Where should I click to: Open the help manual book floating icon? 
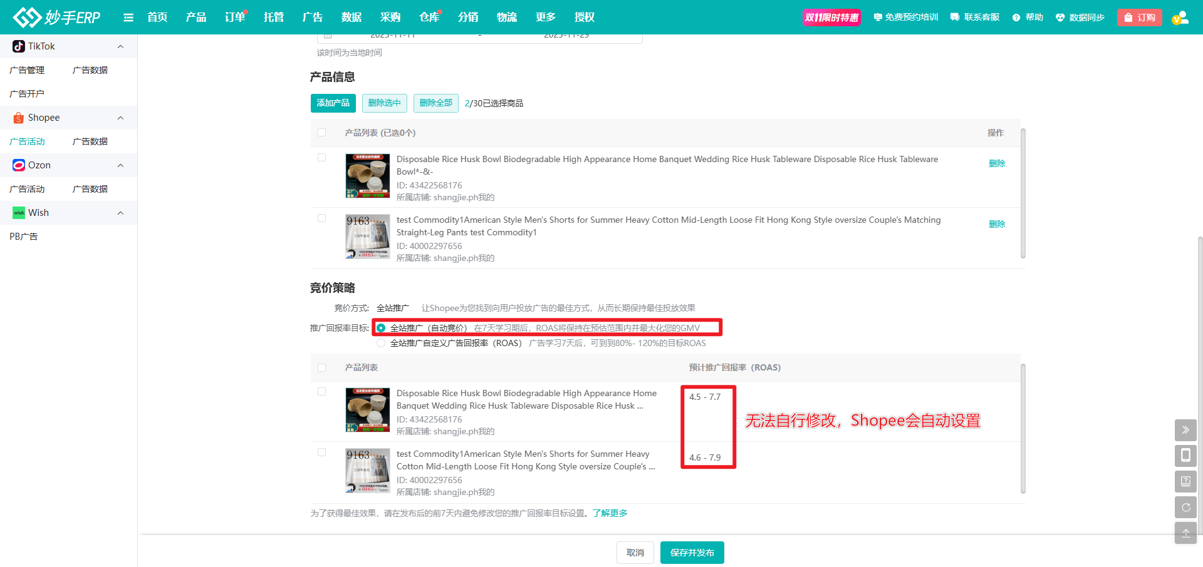point(1185,481)
